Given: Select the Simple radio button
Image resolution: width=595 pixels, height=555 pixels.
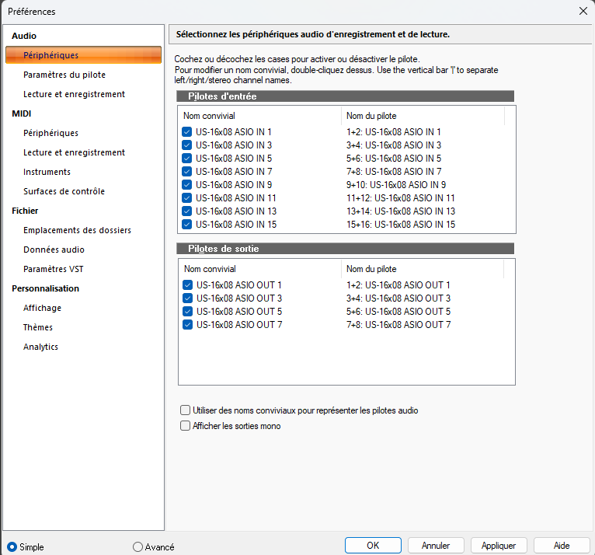Looking at the screenshot, I should 12,546.
